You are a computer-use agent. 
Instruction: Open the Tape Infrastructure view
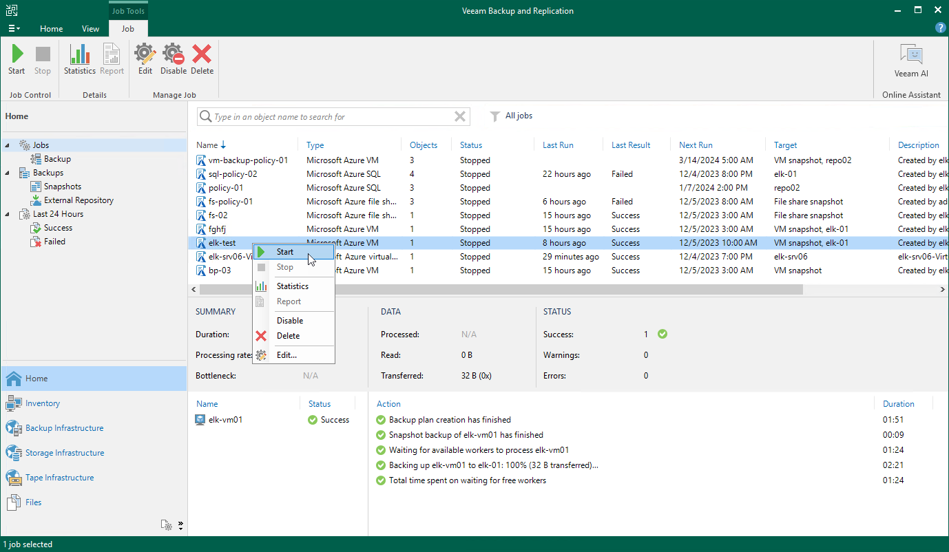pyautogui.click(x=59, y=478)
